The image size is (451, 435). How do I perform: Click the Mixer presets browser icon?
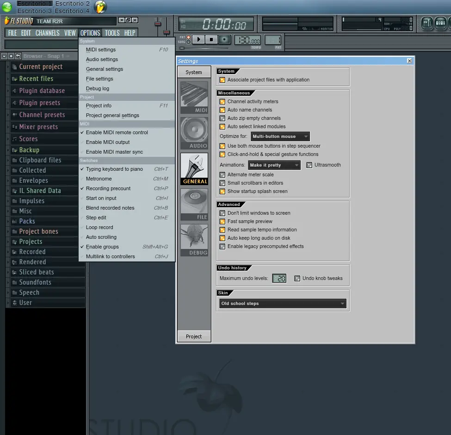point(15,127)
